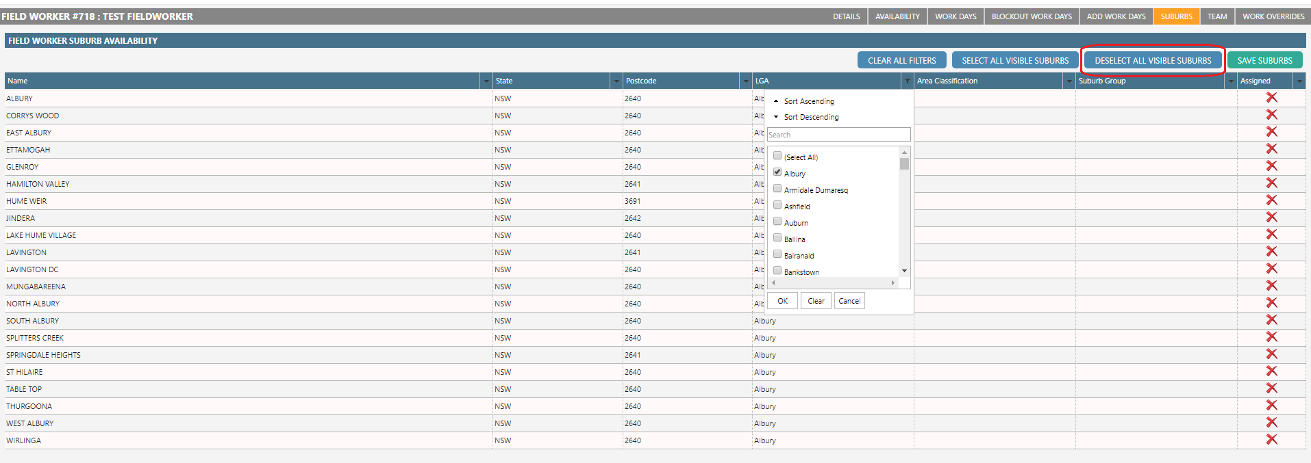1311x463 pixels.
Task: Click assigned X icon for WIRLINGA
Action: pyautogui.click(x=1271, y=440)
